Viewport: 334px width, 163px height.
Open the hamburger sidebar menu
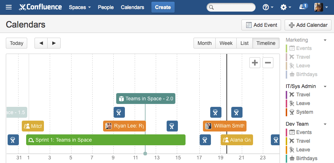[9, 7]
